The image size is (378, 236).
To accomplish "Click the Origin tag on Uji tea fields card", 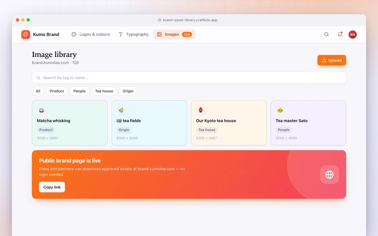I will click(x=124, y=130).
